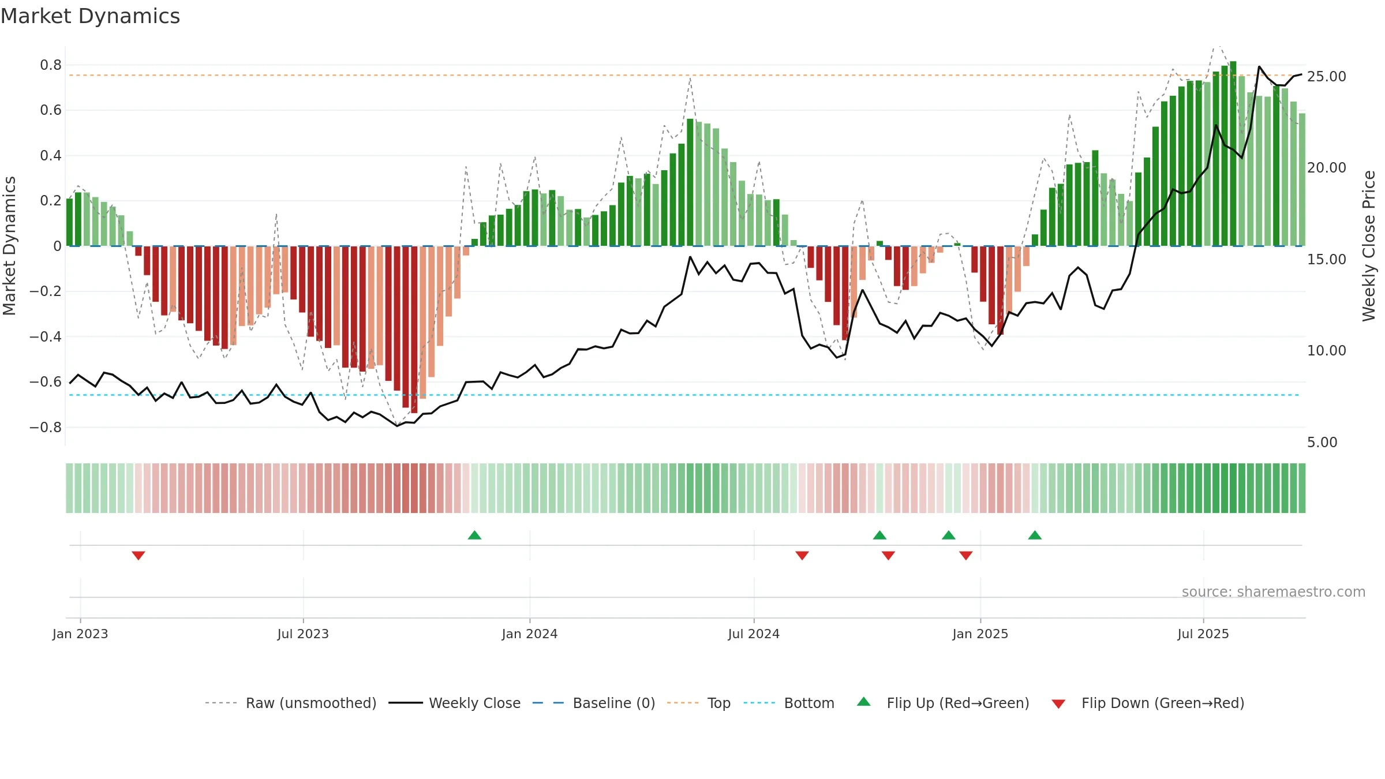Toggle the Bottom legend entry
The height and width of the screenshot is (779, 1385).
pos(789,703)
